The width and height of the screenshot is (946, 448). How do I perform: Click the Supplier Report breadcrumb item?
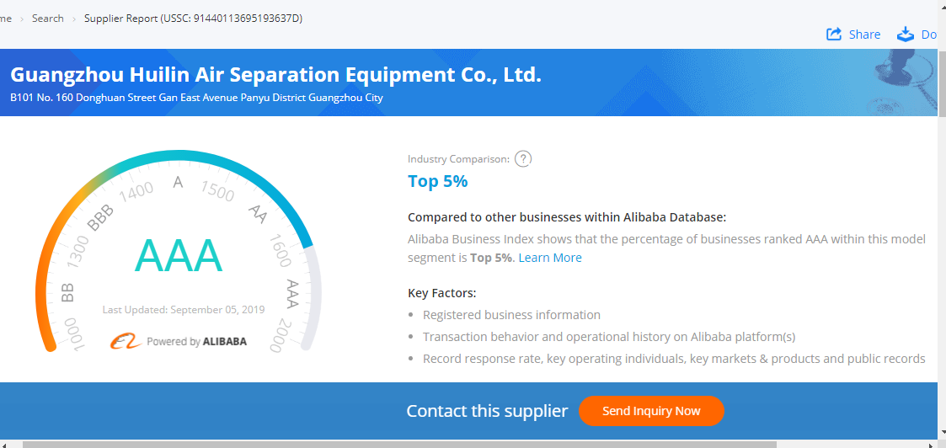tap(193, 18)
